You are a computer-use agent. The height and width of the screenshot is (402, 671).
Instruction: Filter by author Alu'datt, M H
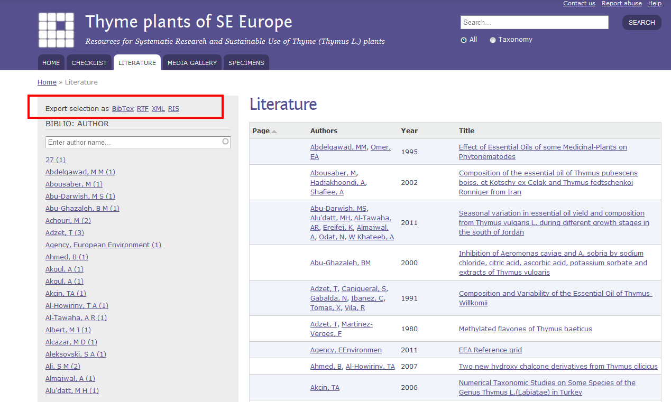click(x=72, y=390)
